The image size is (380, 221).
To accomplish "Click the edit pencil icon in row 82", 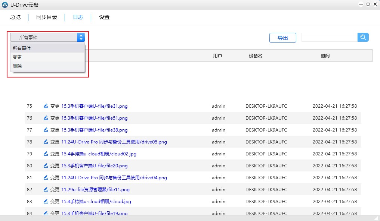I will (46, 190).
